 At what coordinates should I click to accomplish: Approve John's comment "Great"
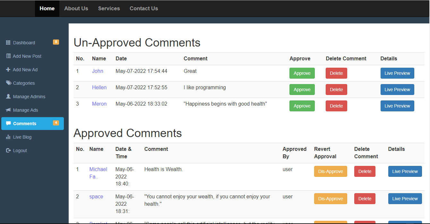(302, 73)
